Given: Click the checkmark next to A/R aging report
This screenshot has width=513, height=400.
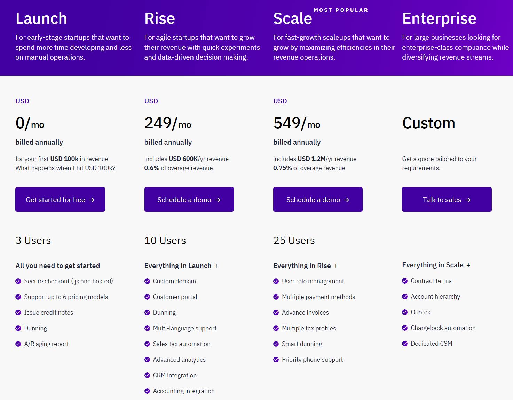Looking at the screenshot, I should click(x=18, y=344).
